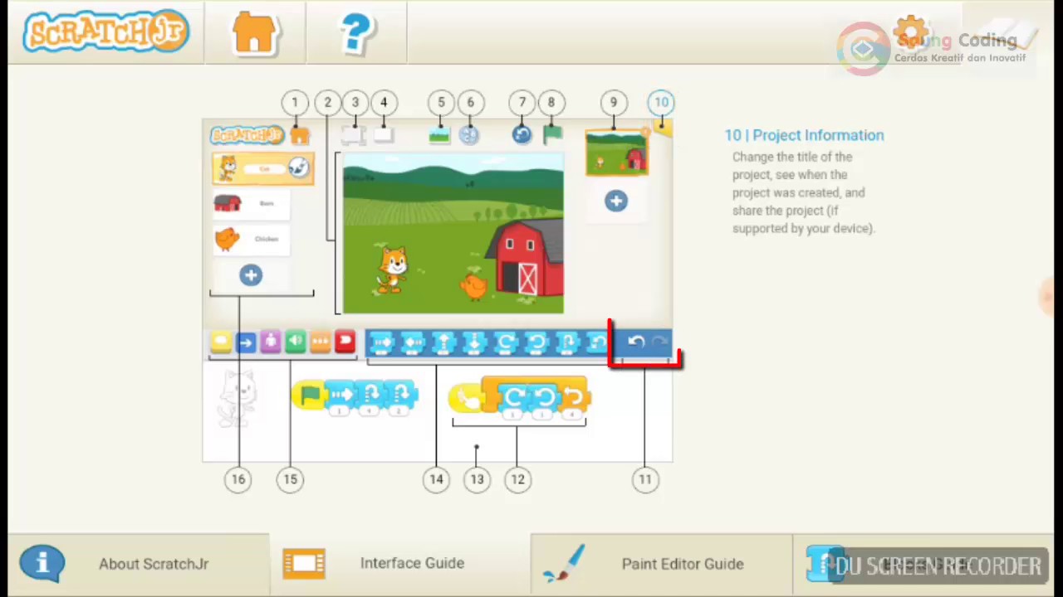The image size is (1063, 597).
Task: Select guide marker number 9
Action: (x=614, y=103)
